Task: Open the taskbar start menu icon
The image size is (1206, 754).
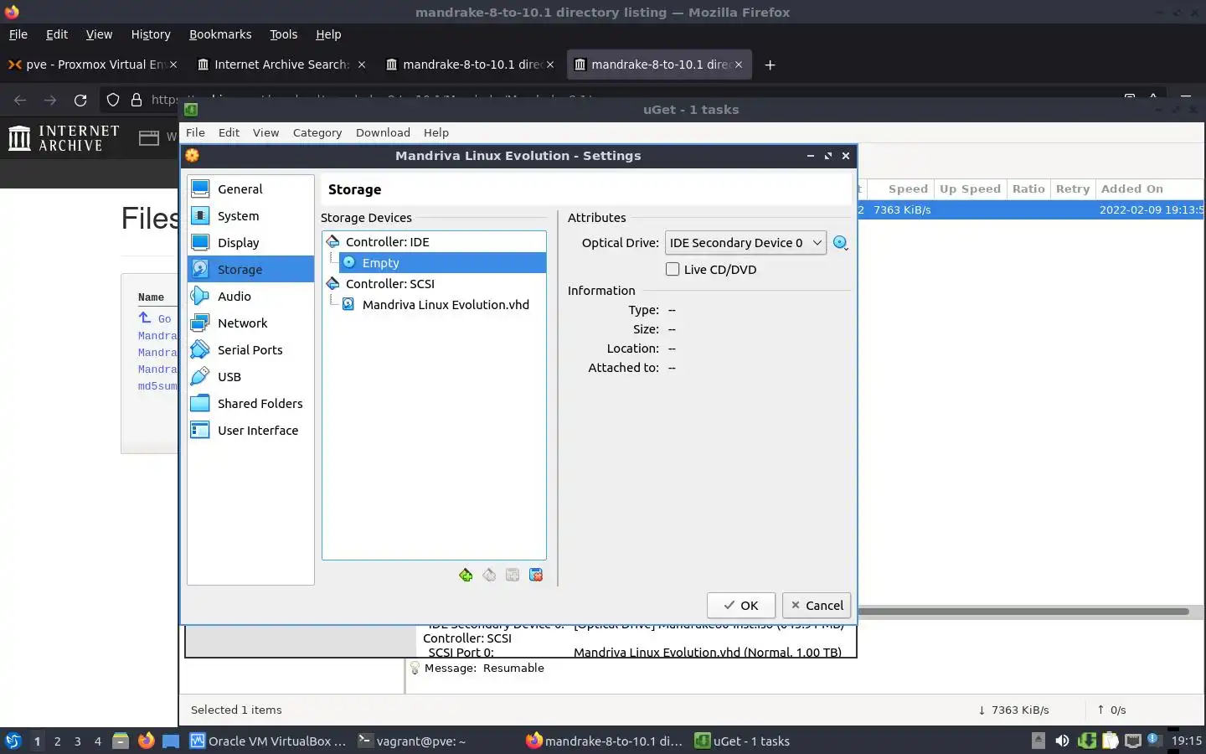Action: [13, 741]
